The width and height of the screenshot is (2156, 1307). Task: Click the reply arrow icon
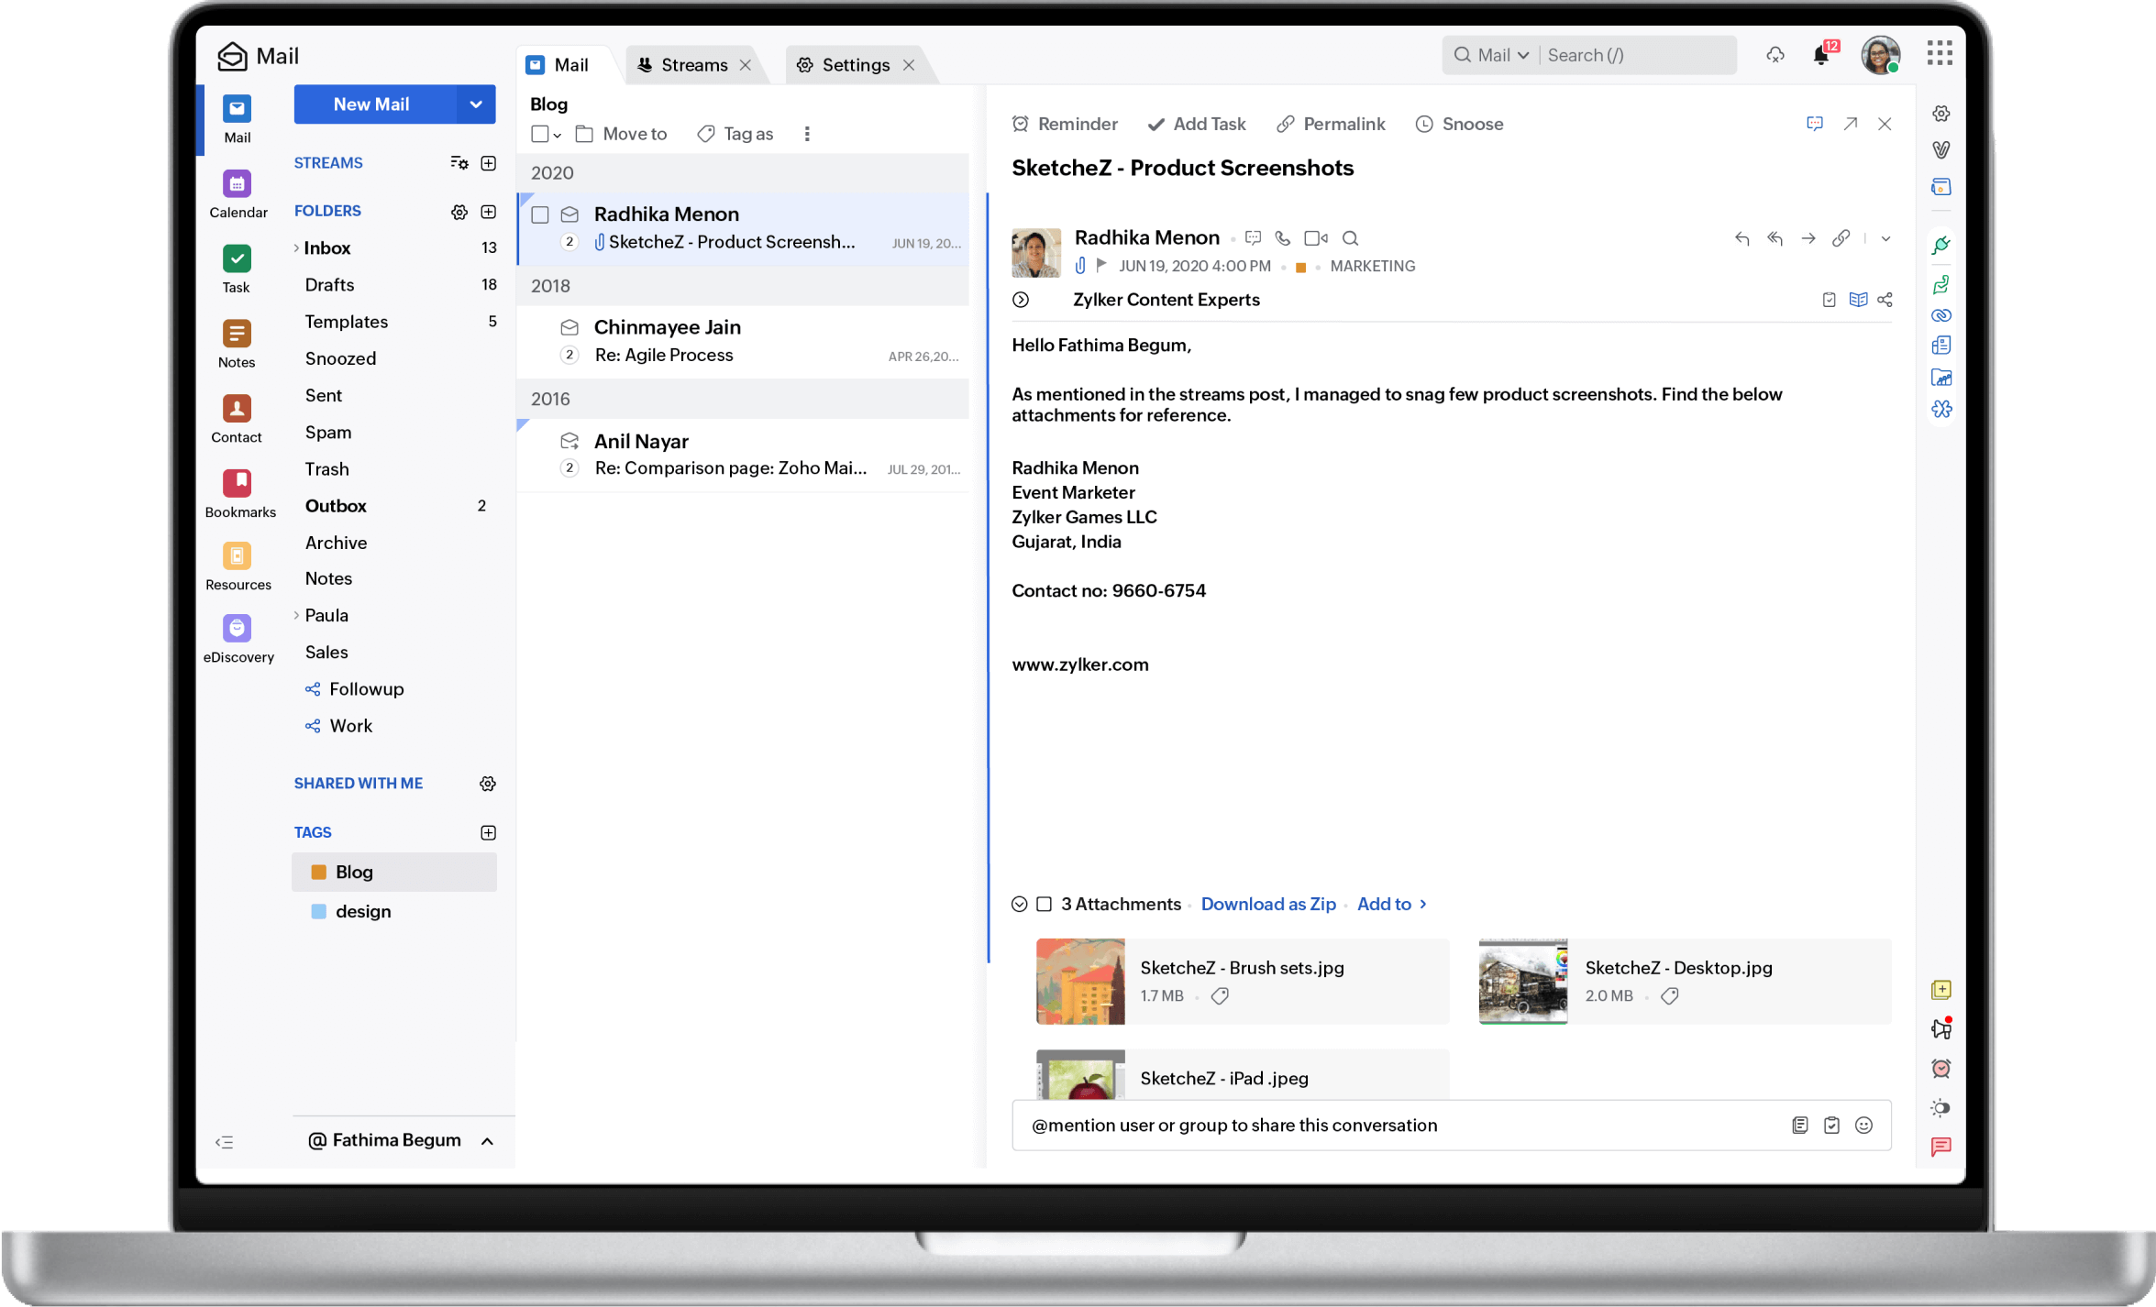point(1741,238)
